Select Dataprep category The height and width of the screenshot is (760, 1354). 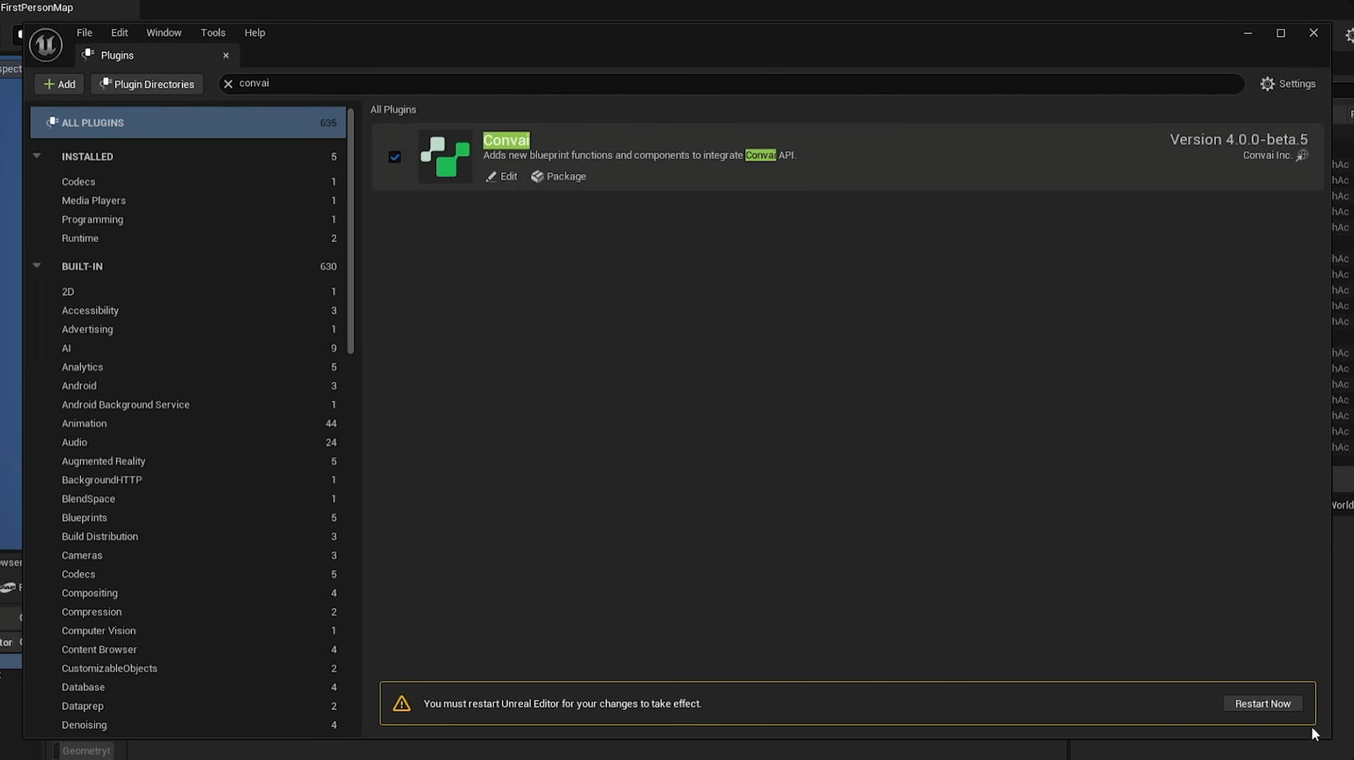pos(188,705)
